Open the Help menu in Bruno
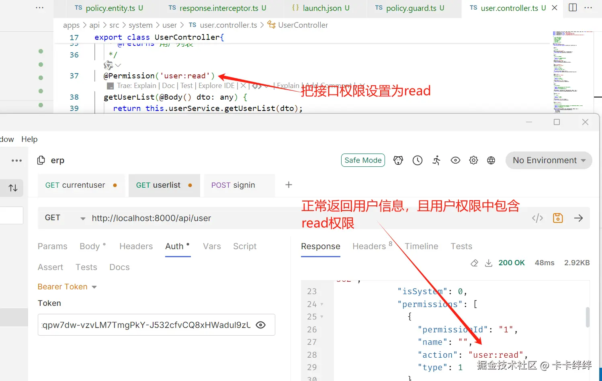Image resolution: width=602 pixels, height=381 pixels. [x=29, y=139]
